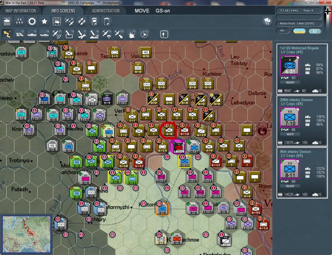Toggle REFIT status of 299th Infantry Division
The width and height of the screenshot is (332, 255).
tap(290, 134)
